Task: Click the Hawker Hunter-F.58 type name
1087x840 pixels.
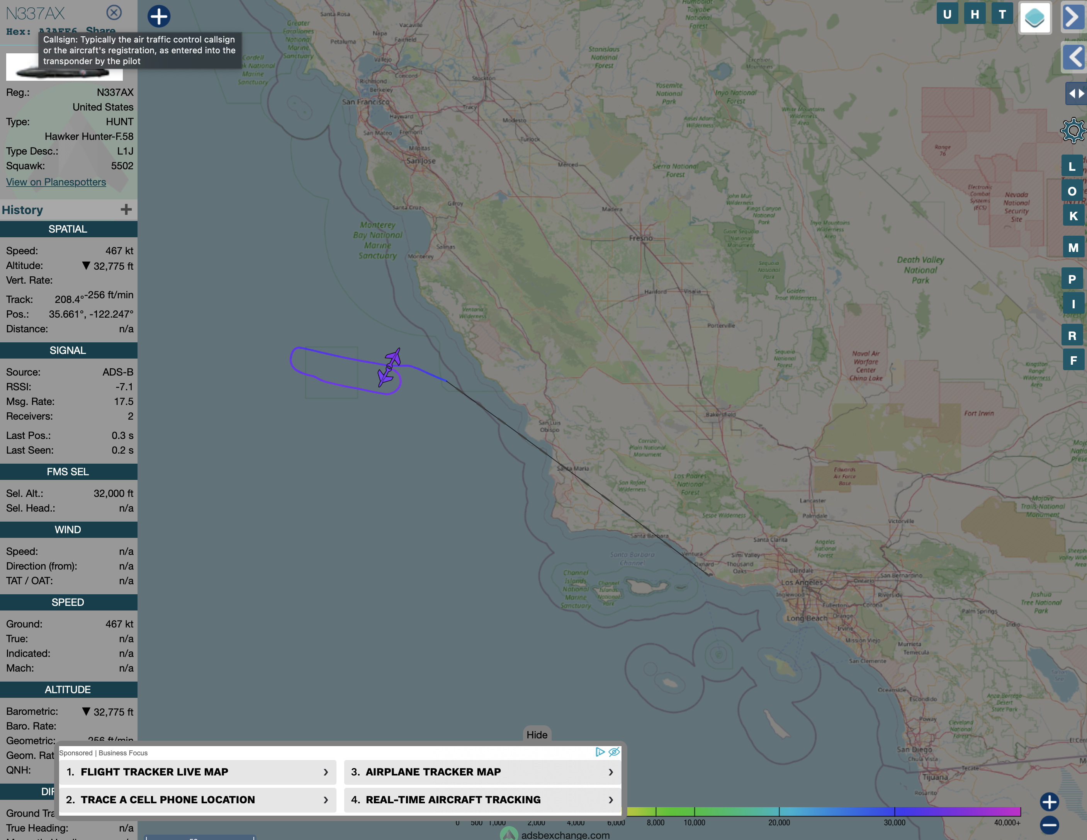Action: coord(89,136)
